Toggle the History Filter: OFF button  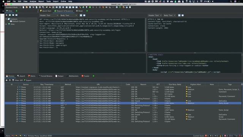[x=17, y=80]
